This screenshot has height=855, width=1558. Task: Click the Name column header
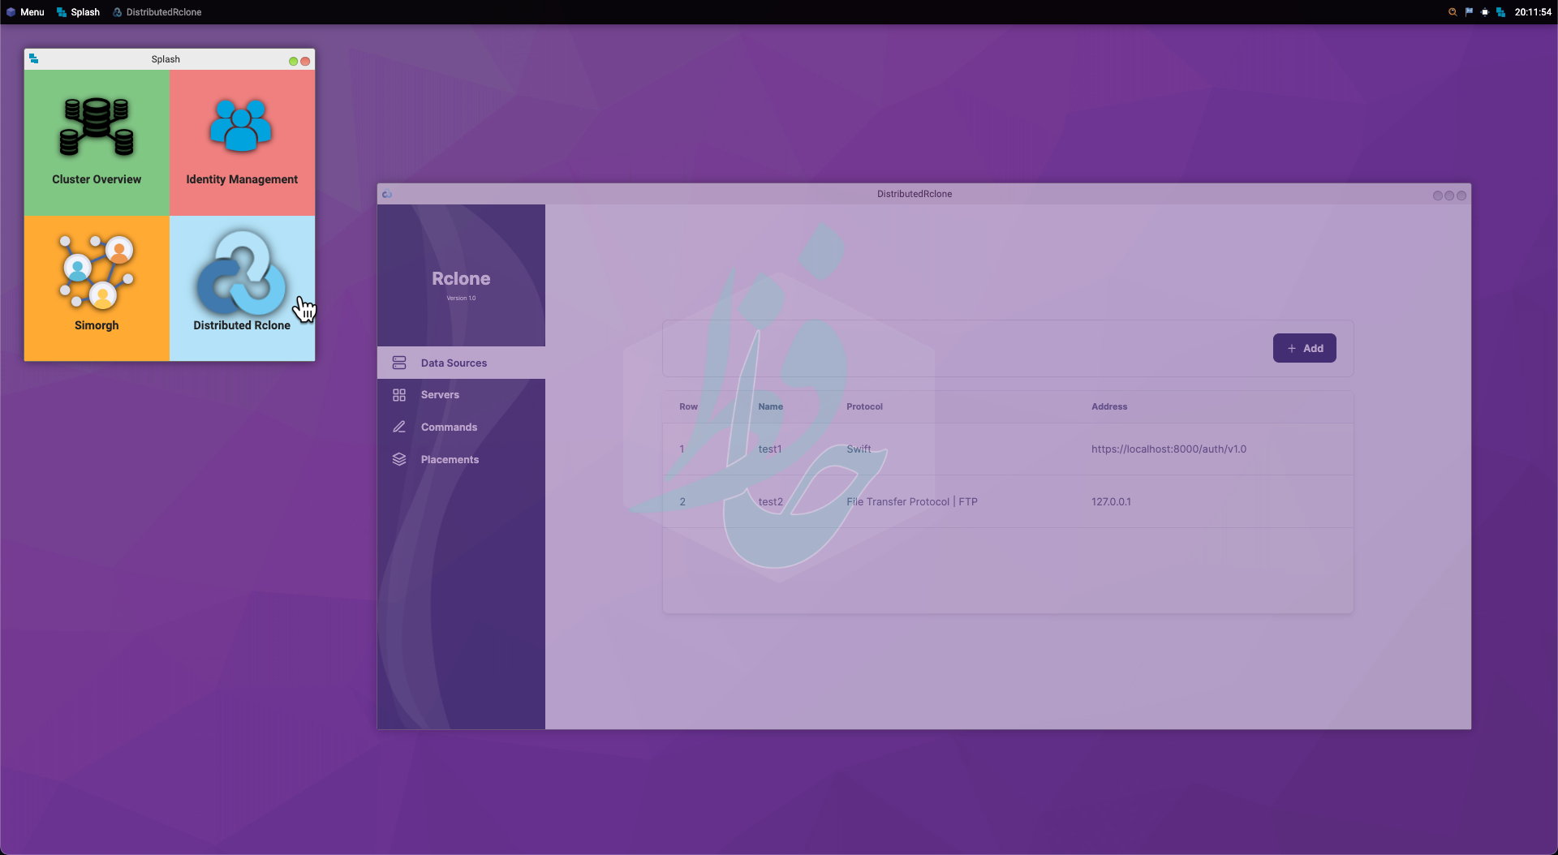[771, 406]
